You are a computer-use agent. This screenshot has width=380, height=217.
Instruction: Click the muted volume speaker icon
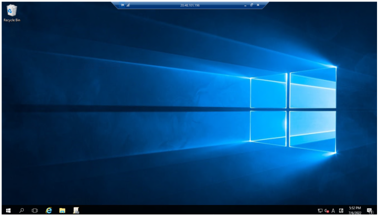(x=327, y=211)
